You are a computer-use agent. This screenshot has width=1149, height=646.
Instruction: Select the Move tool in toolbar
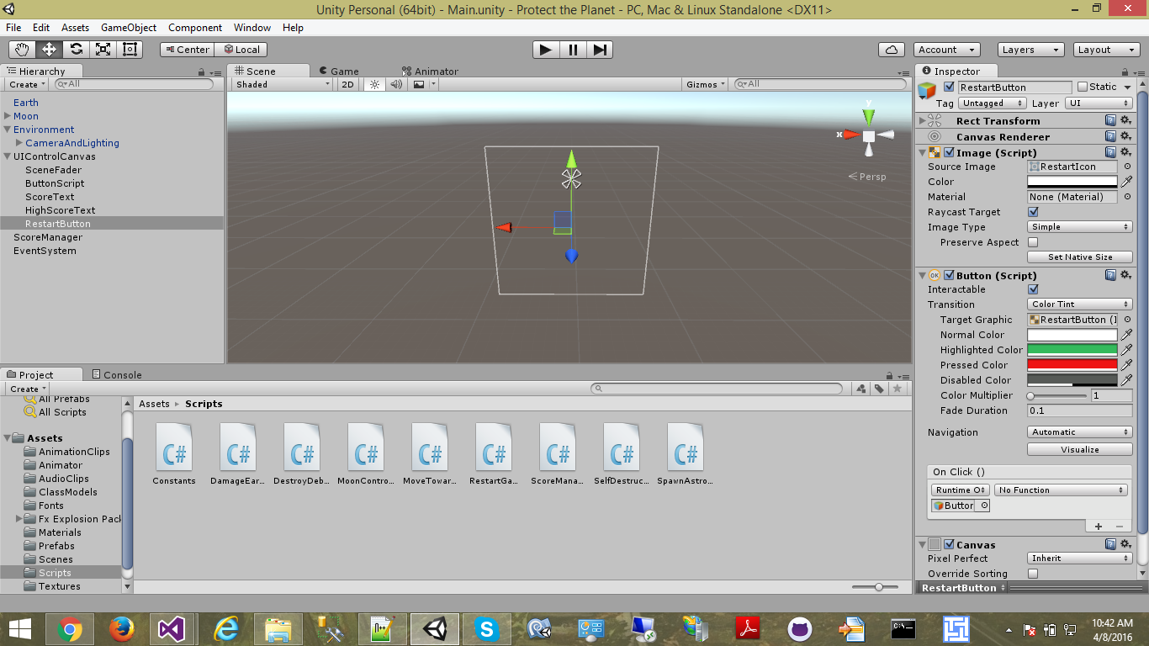50,50
